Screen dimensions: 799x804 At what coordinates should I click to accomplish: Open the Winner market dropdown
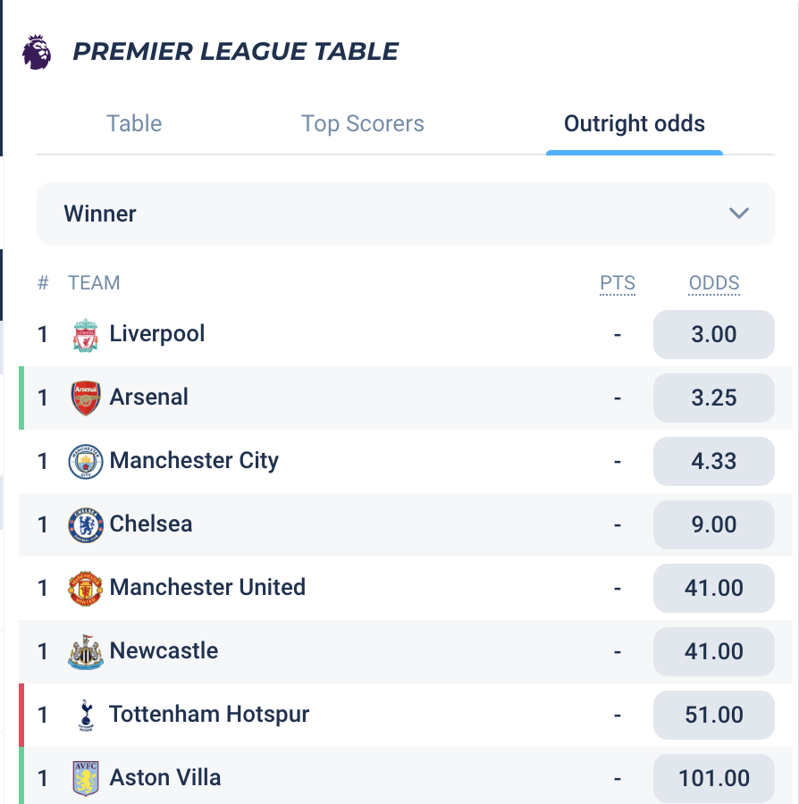(406, 214)
